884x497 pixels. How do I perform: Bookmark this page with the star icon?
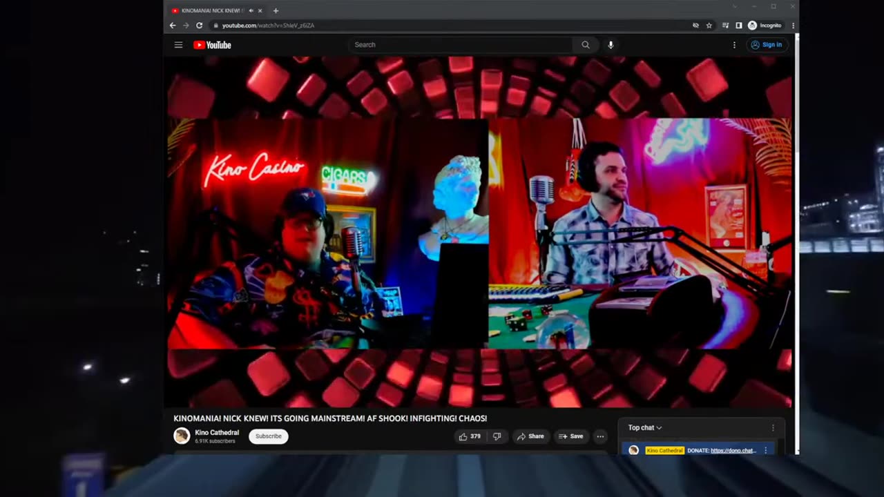pyautogui.click(x=709, y=26)
